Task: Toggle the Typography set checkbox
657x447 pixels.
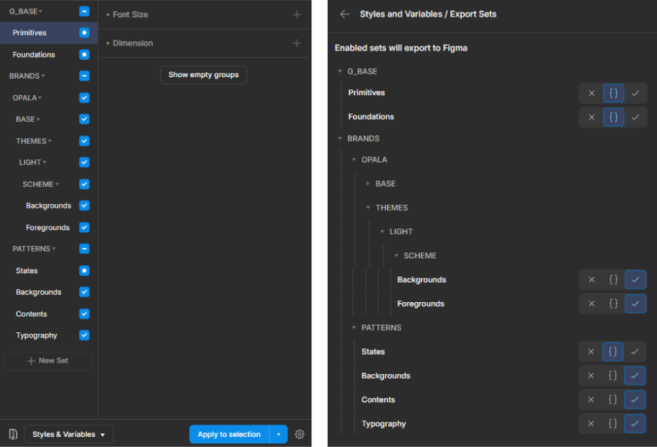Action: point(84,335)
